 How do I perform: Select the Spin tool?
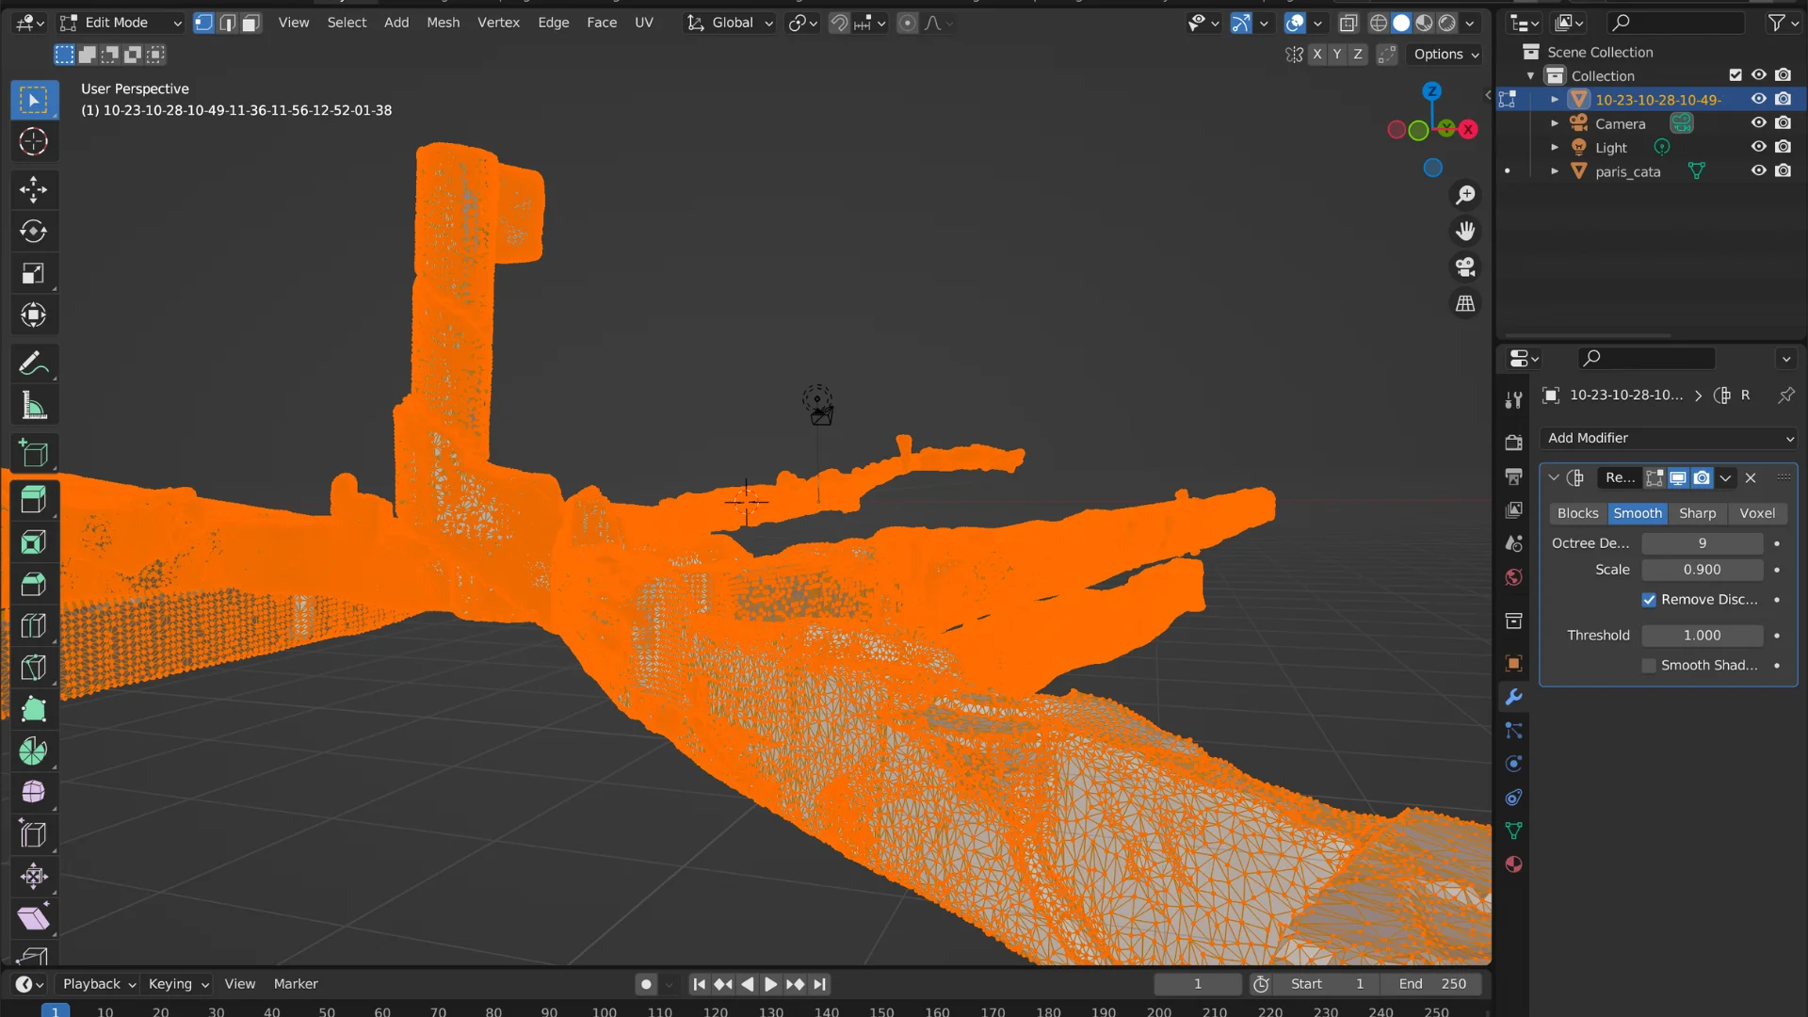point(34,751)
